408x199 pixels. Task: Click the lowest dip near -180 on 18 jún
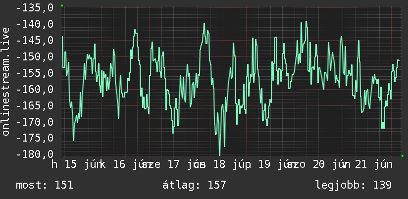tap(220, 154)
